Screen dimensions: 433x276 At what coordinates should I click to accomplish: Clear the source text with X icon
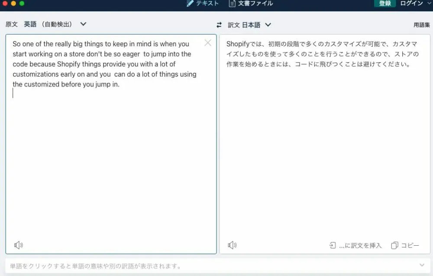(x=208, y=43)
